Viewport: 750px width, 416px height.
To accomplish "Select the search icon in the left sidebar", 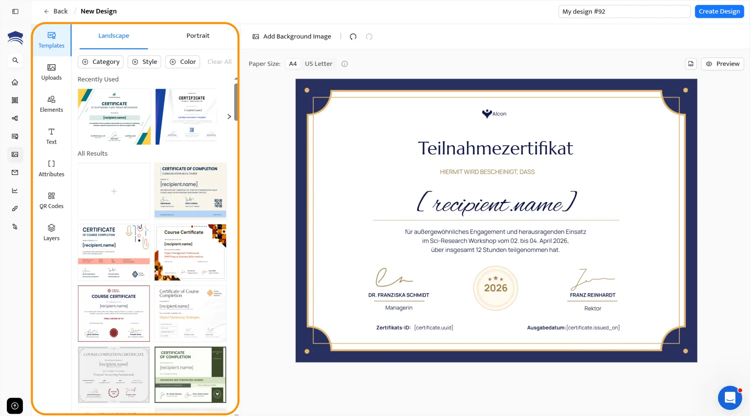I will (x=15, y=60).
